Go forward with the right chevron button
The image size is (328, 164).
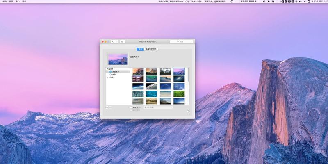coord(117,42)
